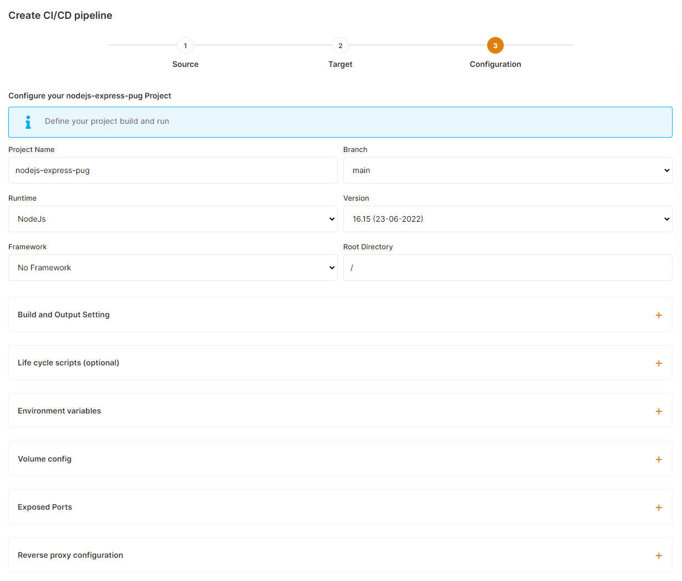
Task: Click the plus icon beside Environment variables
Action: point(658,411)
